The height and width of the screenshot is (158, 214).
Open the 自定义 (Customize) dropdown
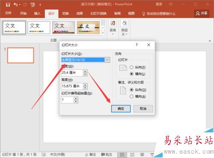(125, 28)
